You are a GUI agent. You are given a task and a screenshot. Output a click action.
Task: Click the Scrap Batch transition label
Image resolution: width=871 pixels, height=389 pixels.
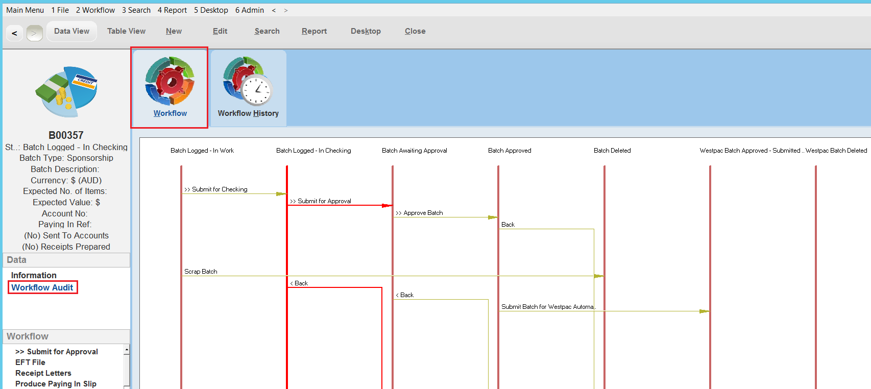[201, 272]
